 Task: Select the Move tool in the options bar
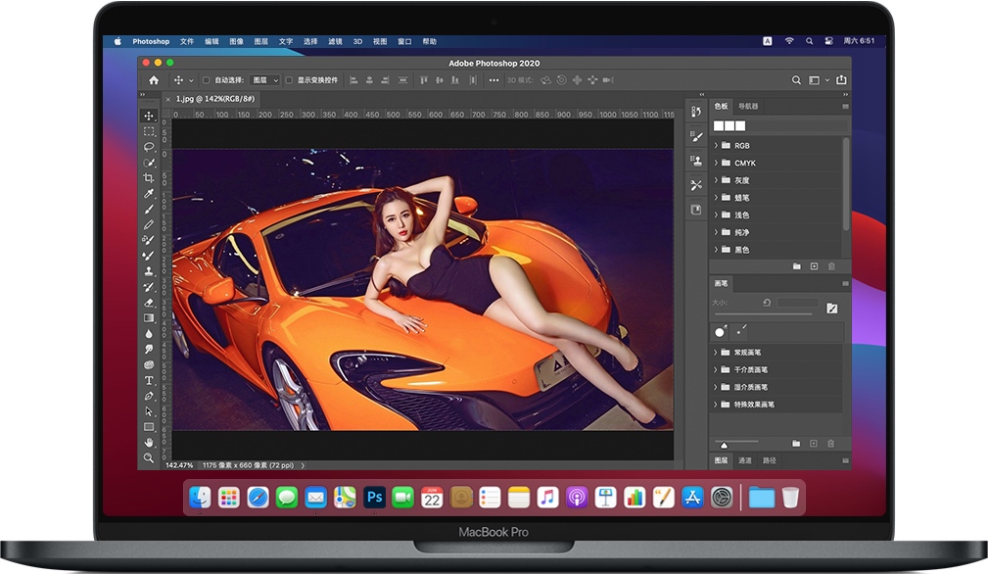178,80
